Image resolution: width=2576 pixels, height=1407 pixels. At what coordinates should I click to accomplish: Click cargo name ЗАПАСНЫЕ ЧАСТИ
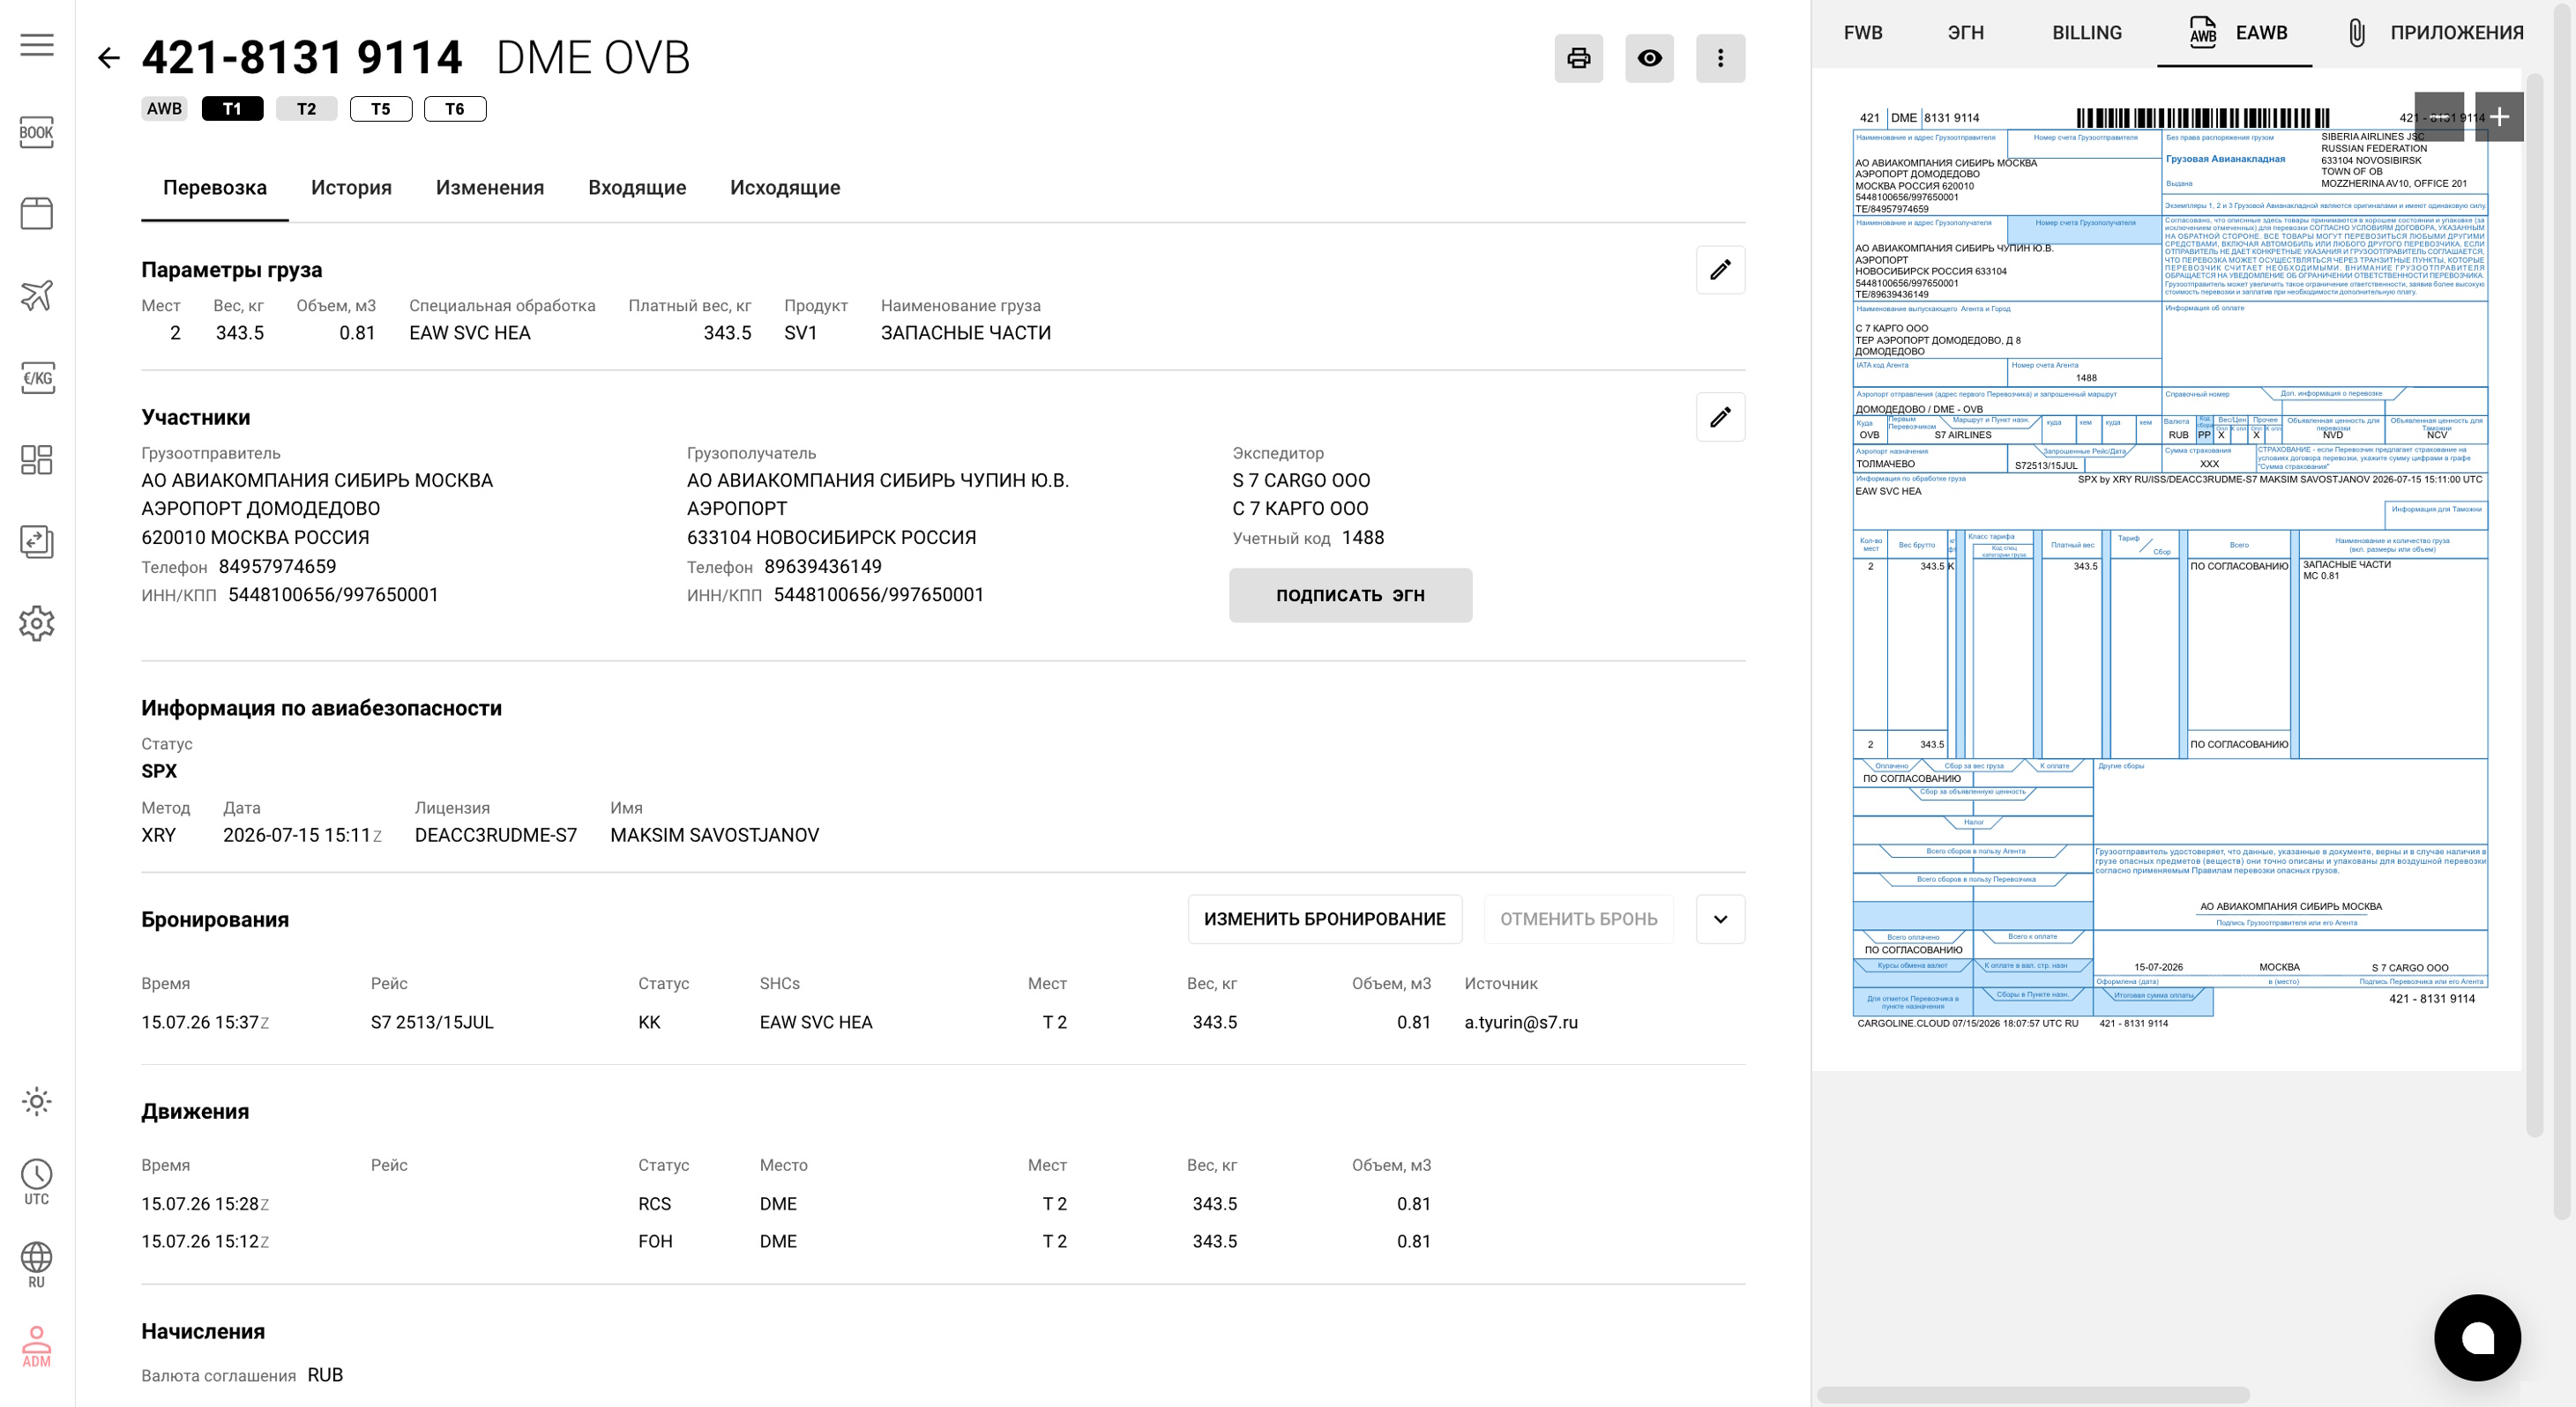pos(966,333)
